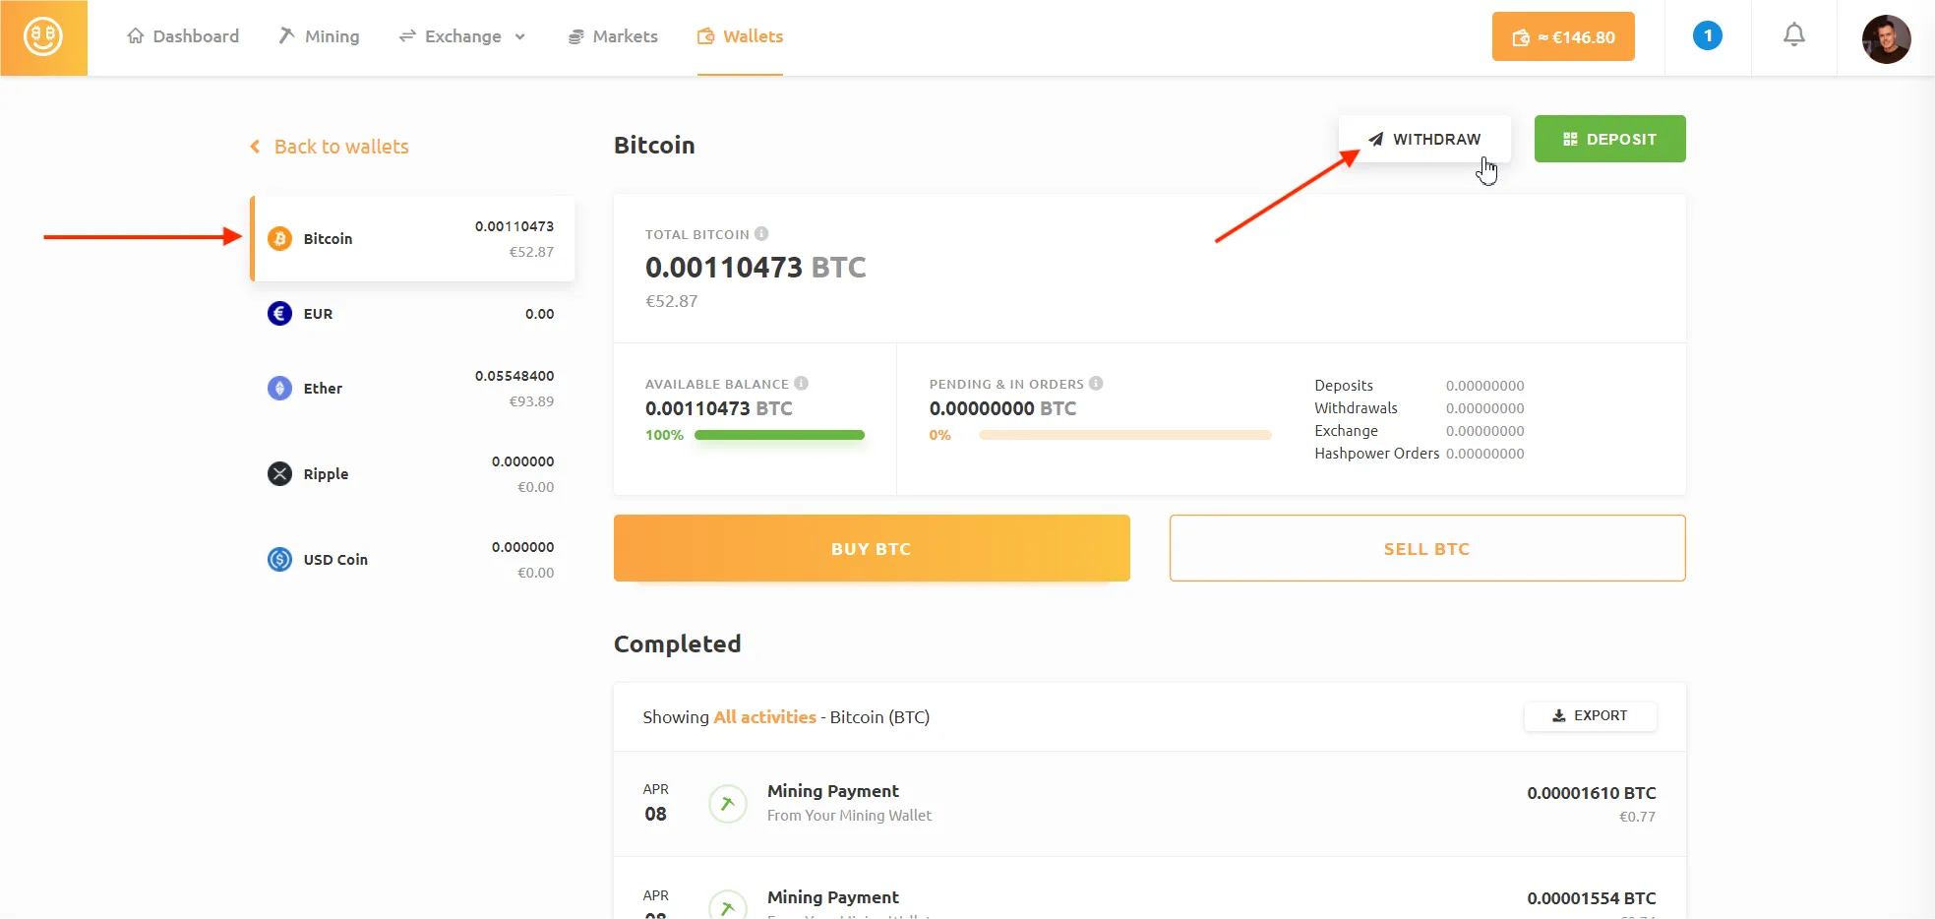Click the Pending & In Orders info icon
Screen dimensions: 1935x919
click(x=1096, y=384)
